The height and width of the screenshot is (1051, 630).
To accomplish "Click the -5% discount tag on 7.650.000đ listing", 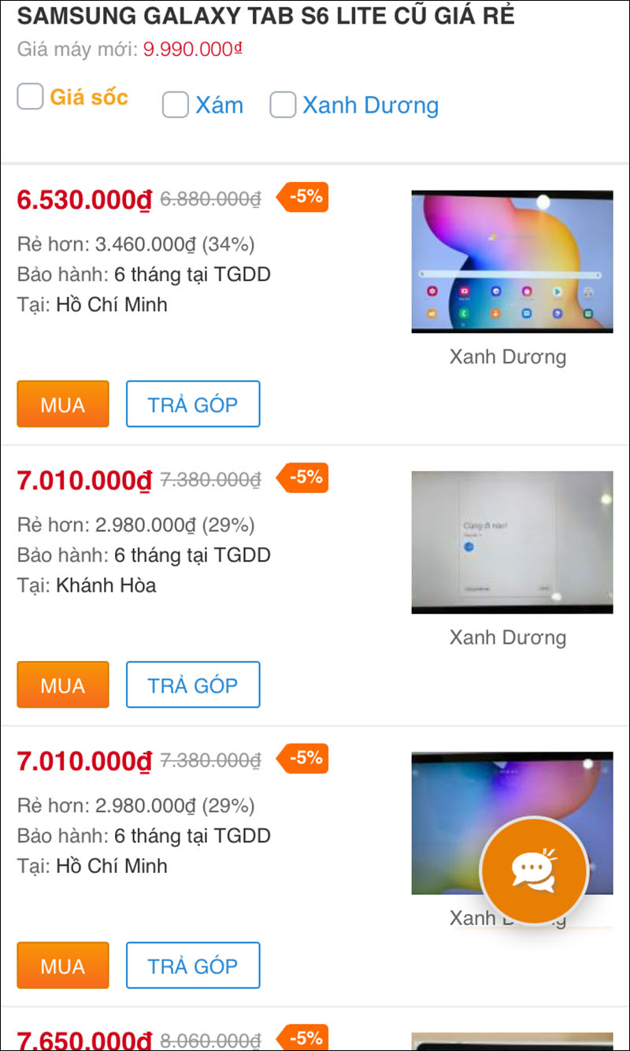I will pyautogui.click(x=303, y=1038).
